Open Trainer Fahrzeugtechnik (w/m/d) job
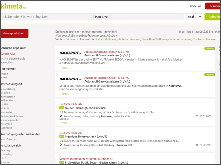Screen dimensions: 221x165 point(86,108)
